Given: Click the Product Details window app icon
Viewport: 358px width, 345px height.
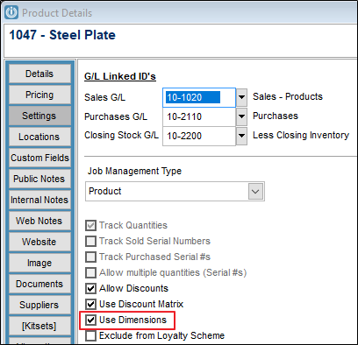Looking at the screenshot, I should (11, 13).
